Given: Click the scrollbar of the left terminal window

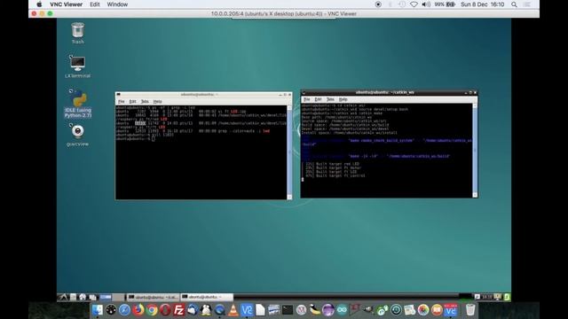Looking at the screenshot, I should point(289,152).
